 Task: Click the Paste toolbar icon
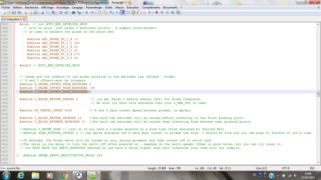coord(53,13)
